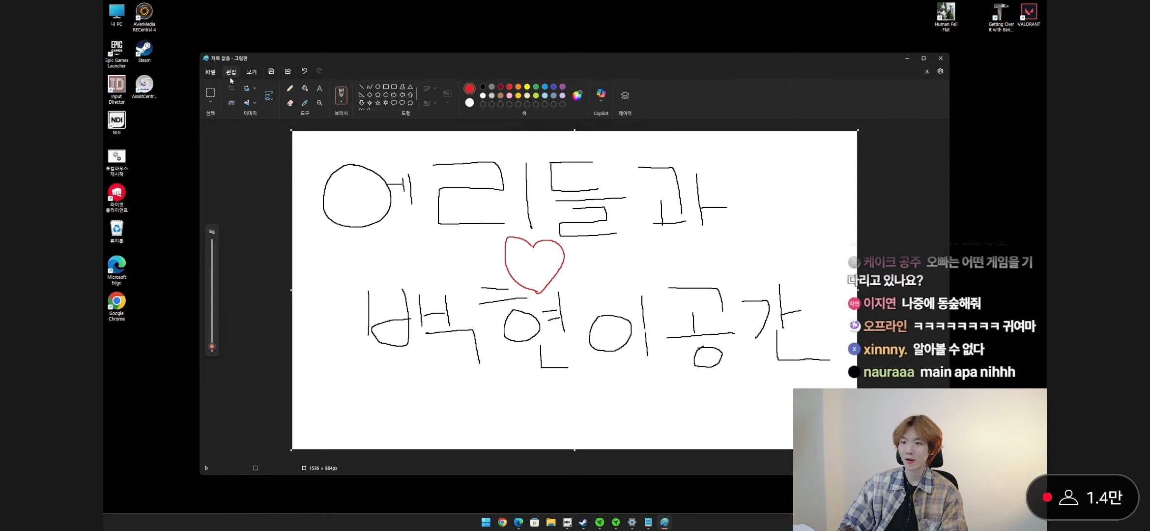Open the 보기 menu
The width and height of the screenshot is (1150, 531).
(252, 72)
